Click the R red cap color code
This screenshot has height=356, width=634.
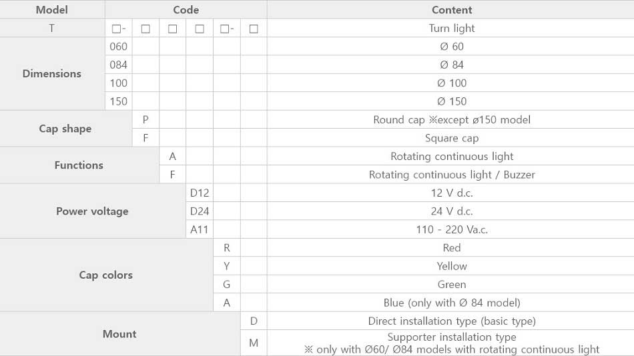[x=226, y=248]
